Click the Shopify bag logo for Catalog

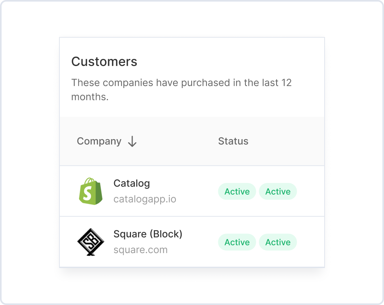point(90,191)
